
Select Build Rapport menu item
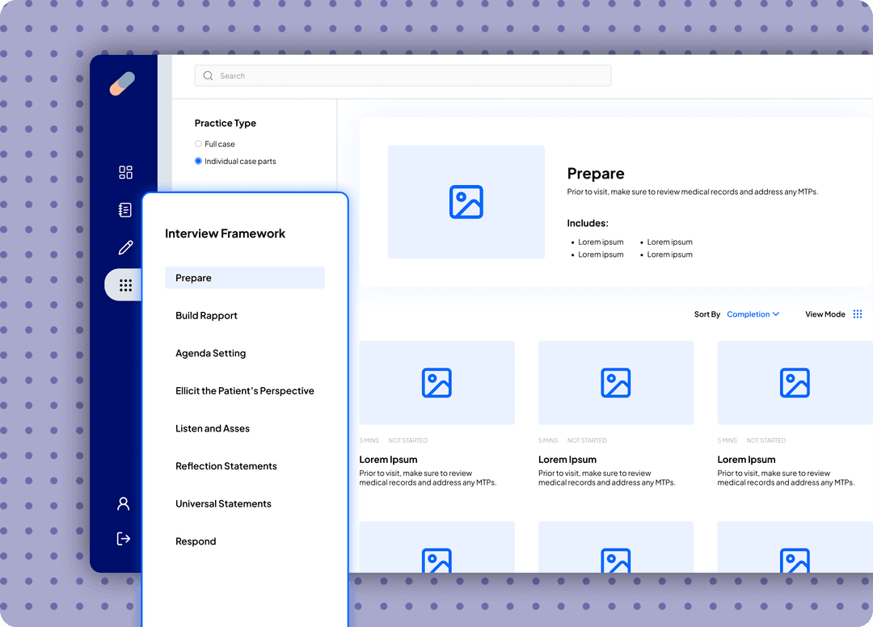pos(206,316)
